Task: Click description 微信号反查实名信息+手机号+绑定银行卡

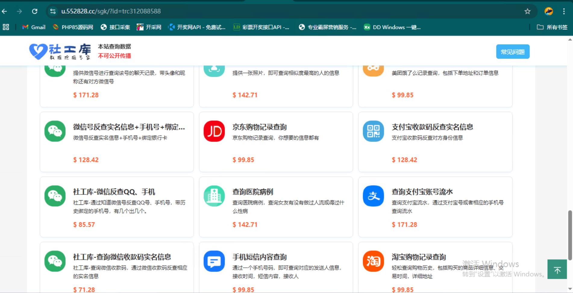Action: tap(120, 138)
